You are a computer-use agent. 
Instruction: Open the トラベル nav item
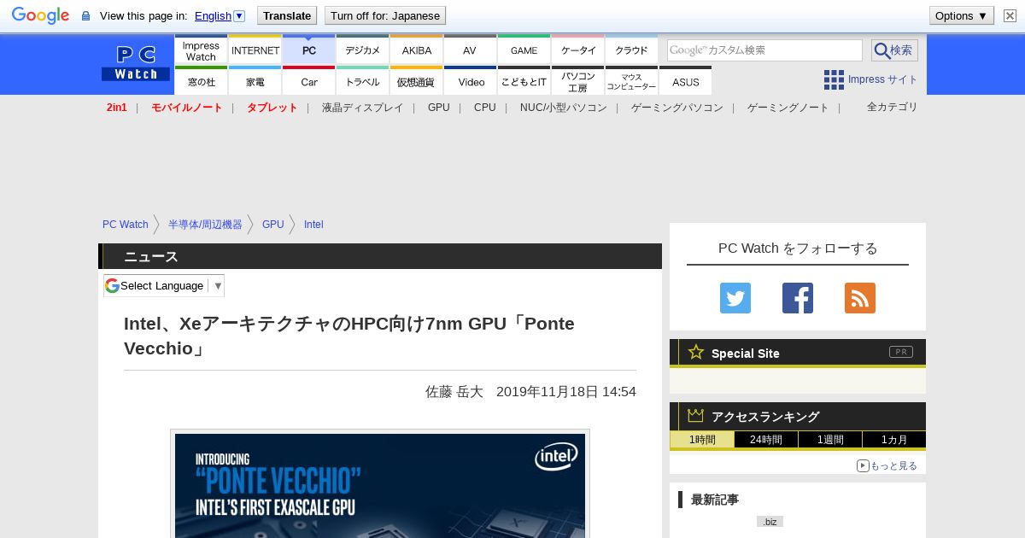pos(363,82)
